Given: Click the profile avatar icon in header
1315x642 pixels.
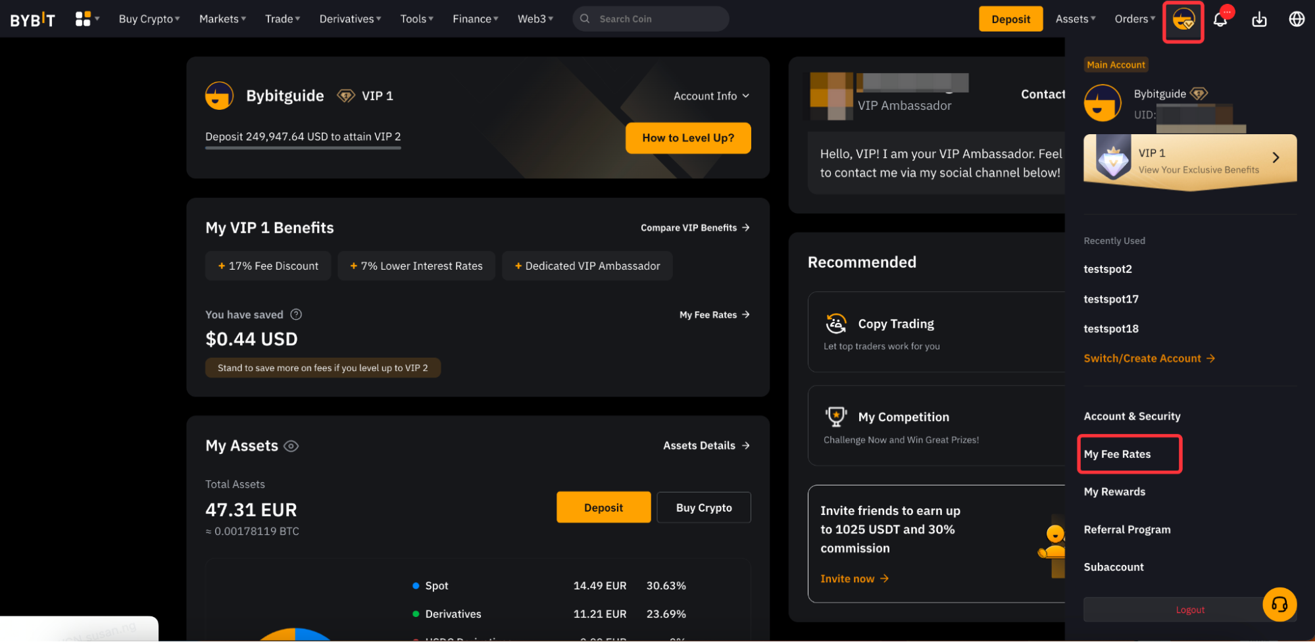Looking at the screenshot, I should point(1183,20).
